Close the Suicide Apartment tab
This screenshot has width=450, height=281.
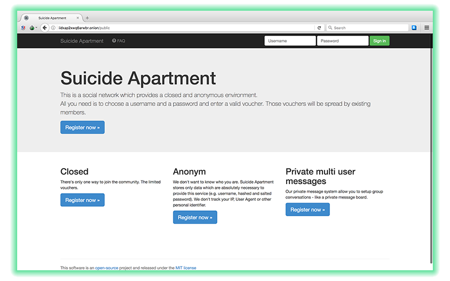point(78,18)
